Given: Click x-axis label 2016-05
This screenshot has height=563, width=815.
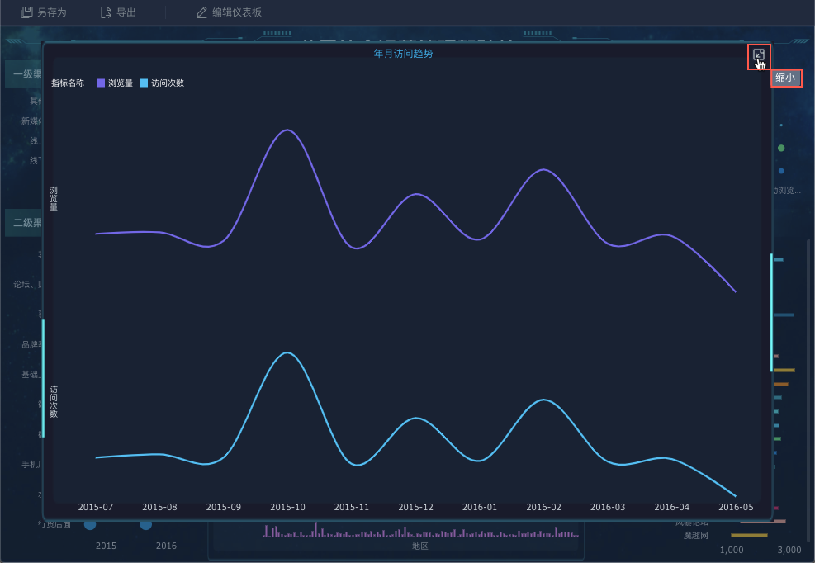Looking at the screenshot, I should 736,507.
